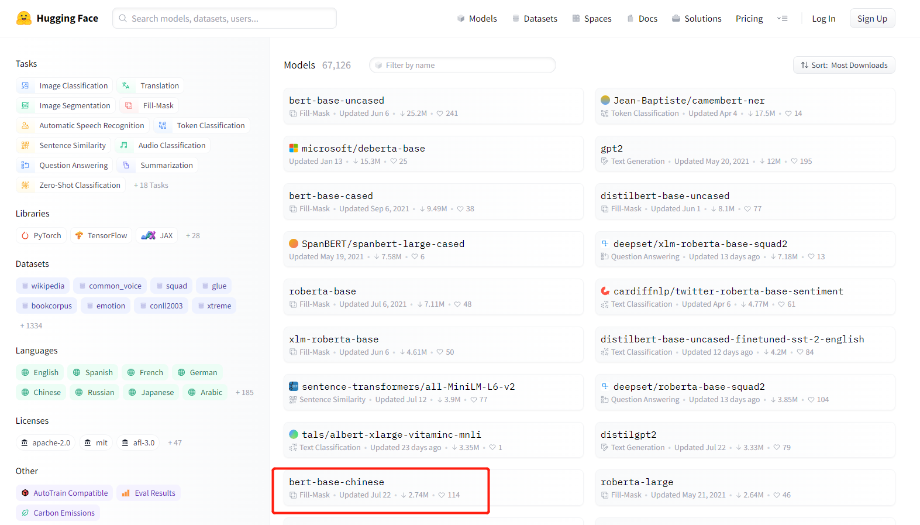Expand the +1334 datasets list
This screenshot has height=525, width=920.
click(31, 326)
